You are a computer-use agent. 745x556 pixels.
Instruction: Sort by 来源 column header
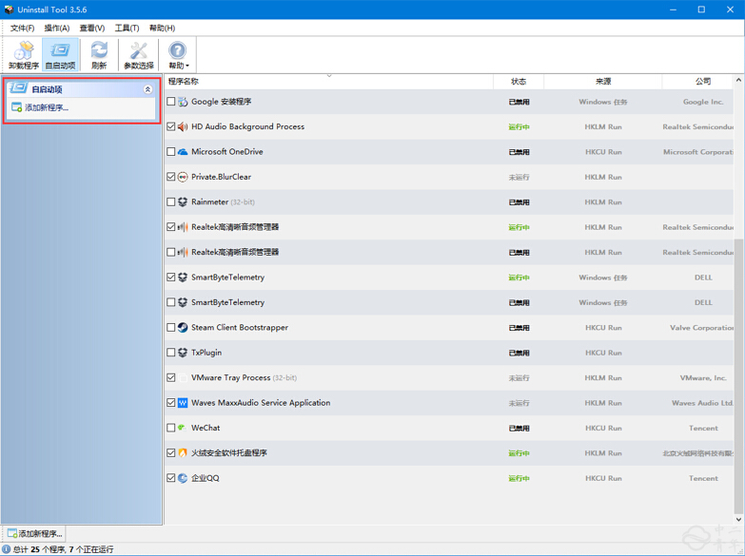603,82
